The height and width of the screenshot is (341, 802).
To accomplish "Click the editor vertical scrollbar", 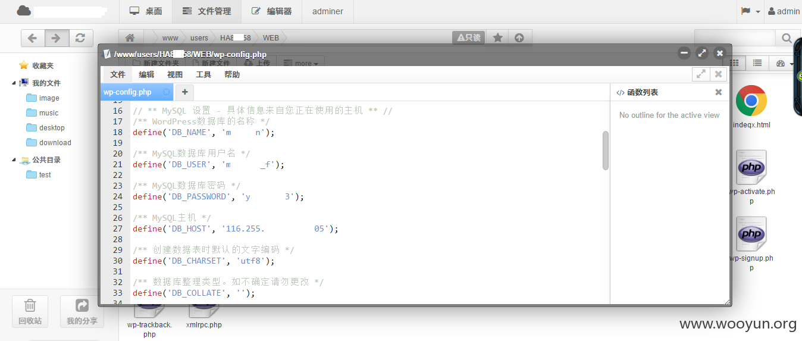I will coord(606,150).
